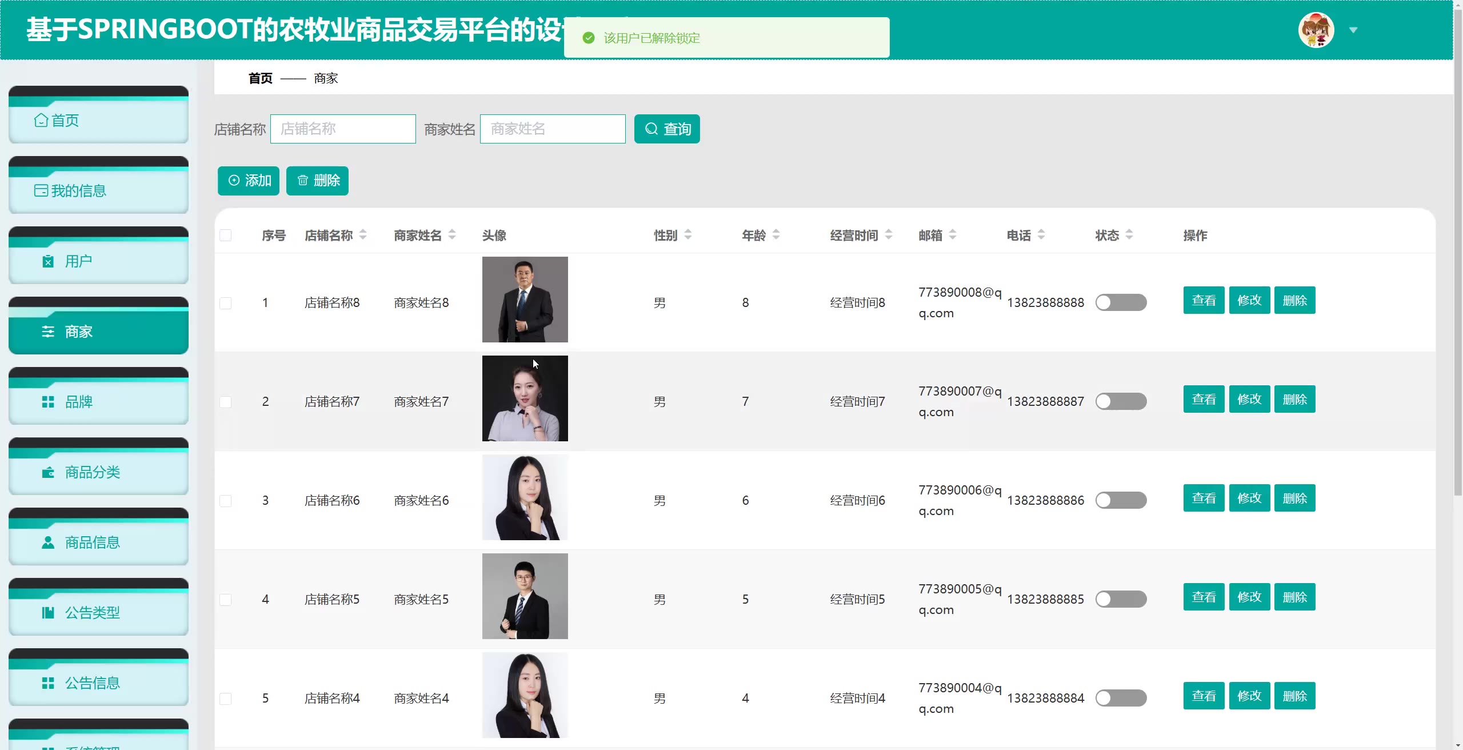Tick the checkbox for row 店铺名称7
The width and height of the screenshot is (1463, 750).
pos(226,402)
